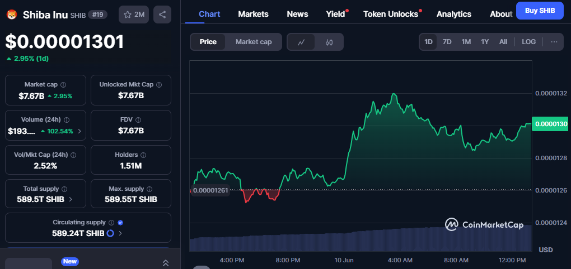Click the 0.0000130 current price label
The height and width of the screenshot is (269, 571).
click(551, 124)
